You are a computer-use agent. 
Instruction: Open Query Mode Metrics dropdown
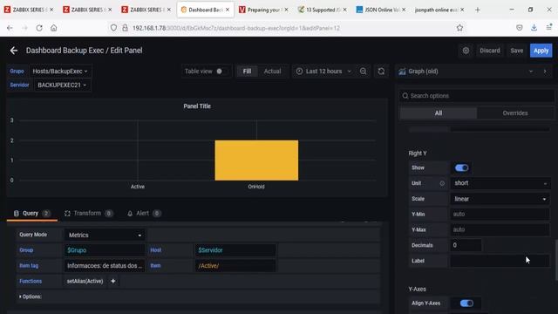pos(105,235)
